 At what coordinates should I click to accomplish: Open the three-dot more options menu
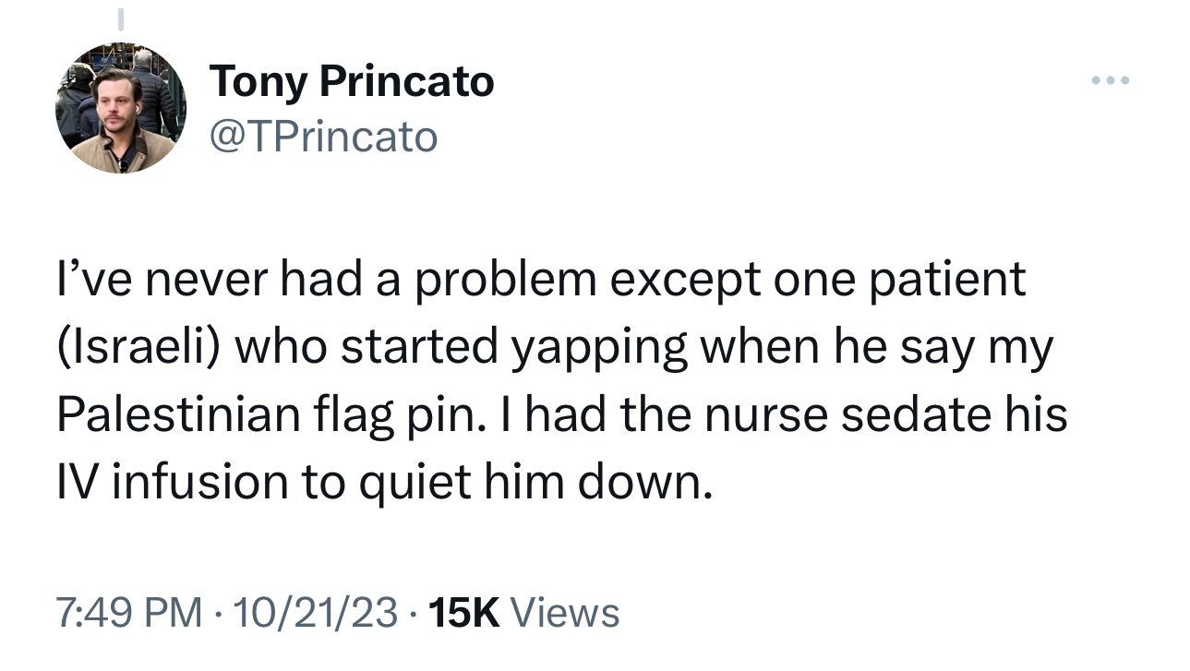coord(1110,81)
